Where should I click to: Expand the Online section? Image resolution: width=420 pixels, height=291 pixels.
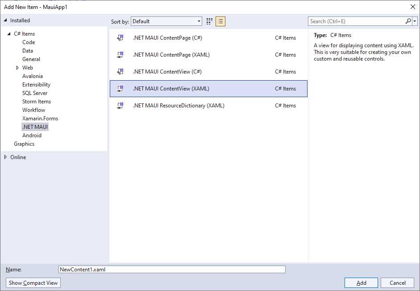[x=5, y=157]
